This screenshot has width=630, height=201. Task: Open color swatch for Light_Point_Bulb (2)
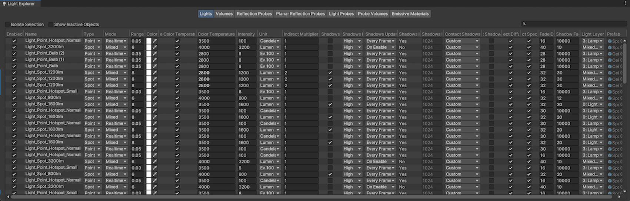[x=149, y=54]
